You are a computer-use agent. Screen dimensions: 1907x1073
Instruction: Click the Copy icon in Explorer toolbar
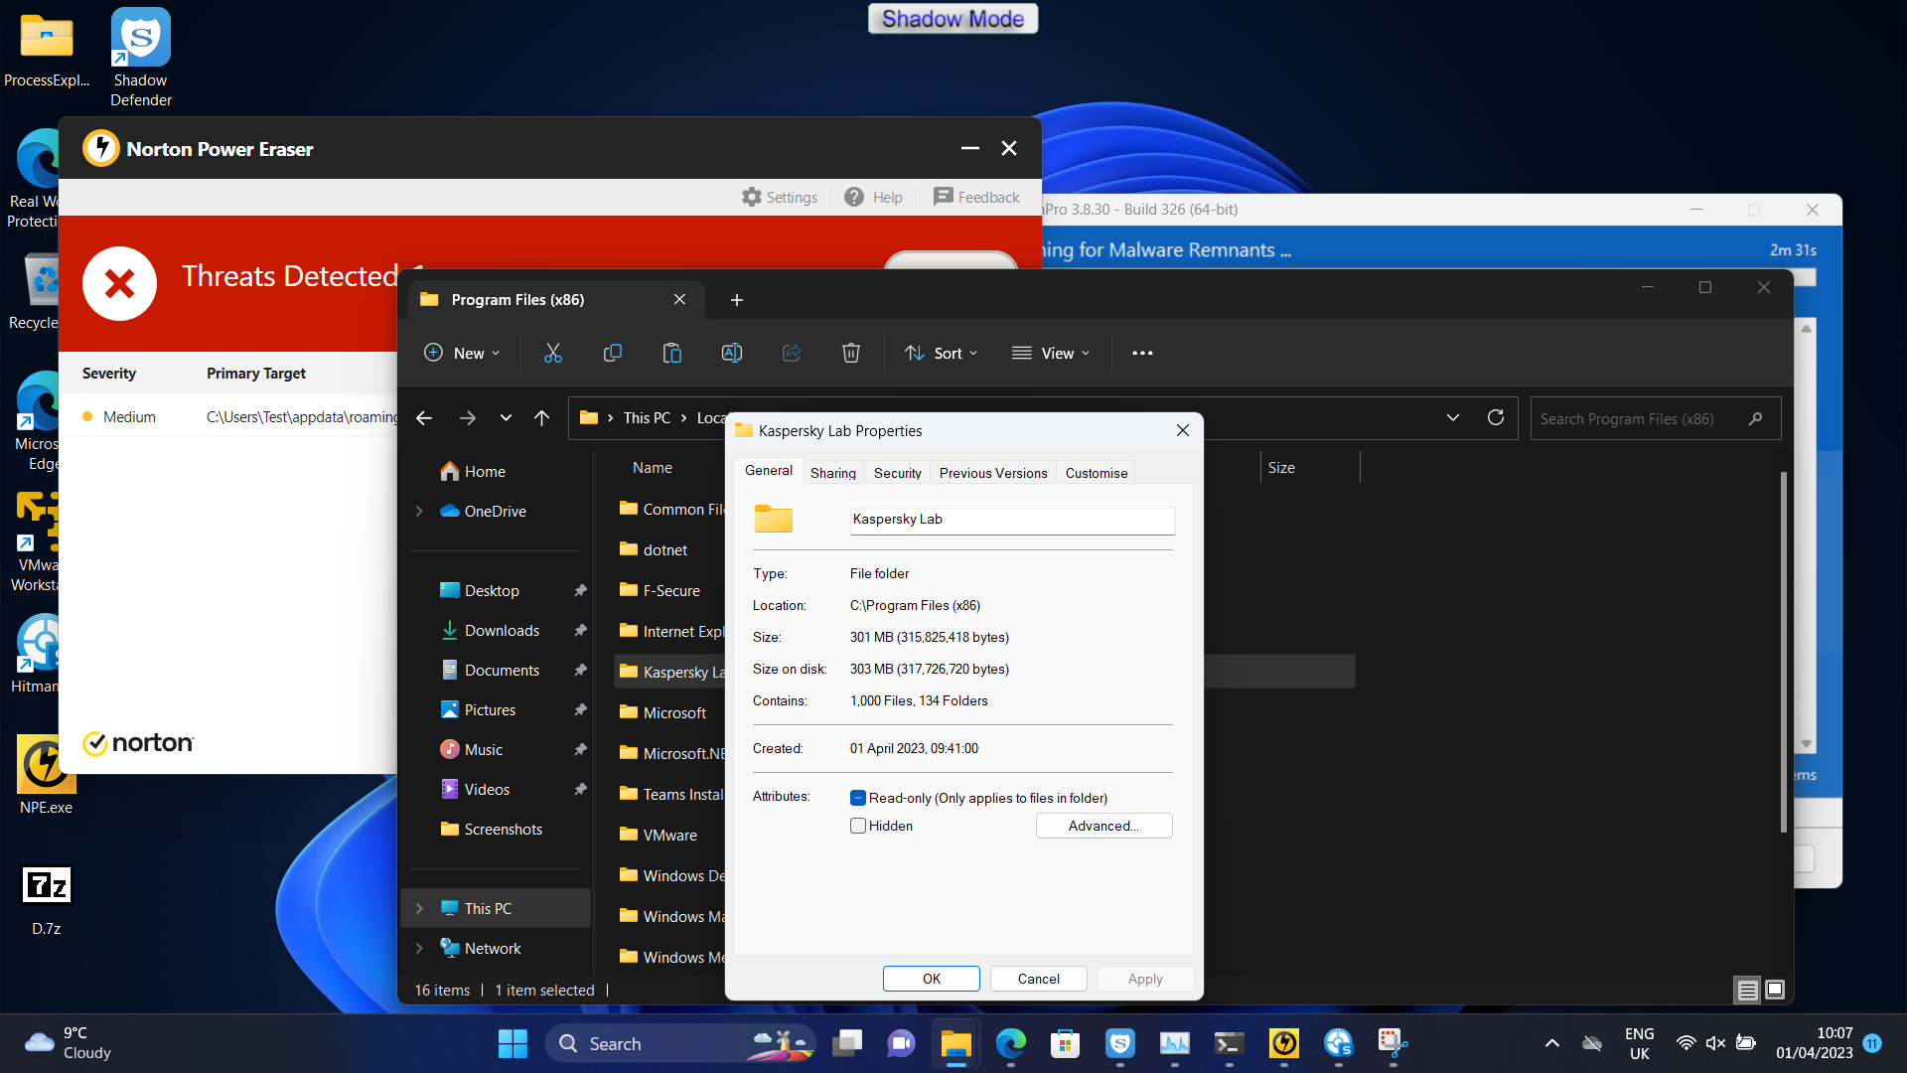[613, 353]
